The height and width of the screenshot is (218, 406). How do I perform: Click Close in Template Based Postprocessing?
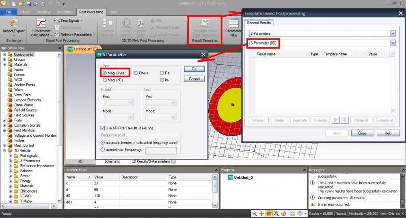362,133
